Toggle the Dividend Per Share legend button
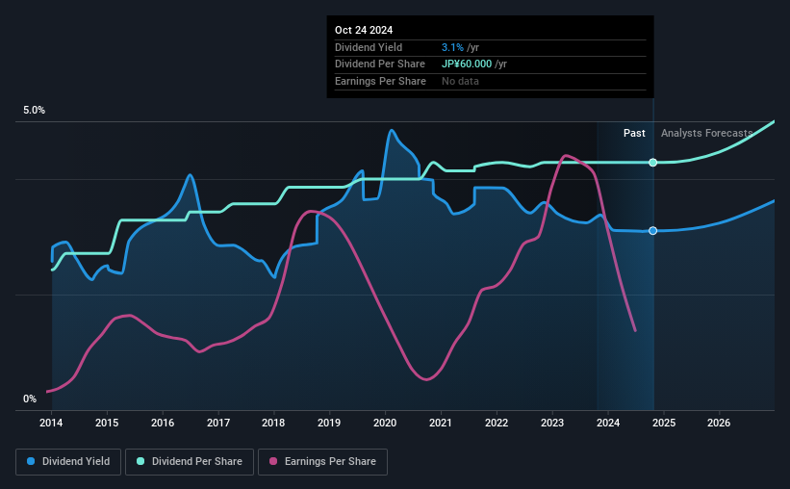 point(190,462)
